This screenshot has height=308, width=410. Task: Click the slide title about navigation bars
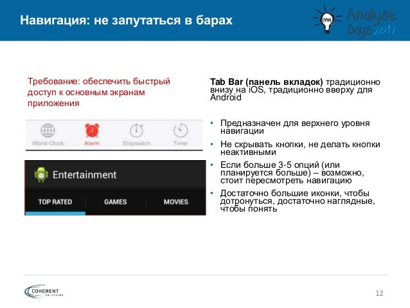tap(127, 21)
